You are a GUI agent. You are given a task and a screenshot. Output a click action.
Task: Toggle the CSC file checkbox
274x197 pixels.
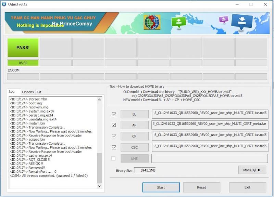[114, 147]
